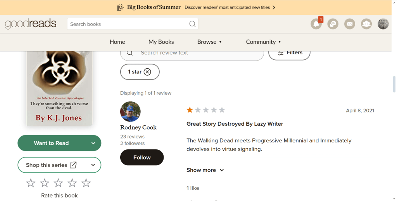
Task: Follow reviewer Rodney Cook
Action: [142, 158]
